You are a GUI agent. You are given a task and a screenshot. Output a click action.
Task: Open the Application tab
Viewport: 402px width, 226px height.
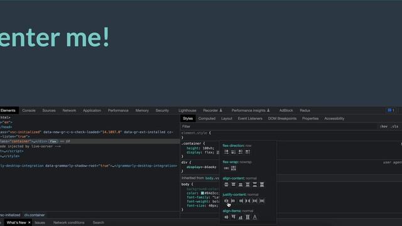coord(92,110)
